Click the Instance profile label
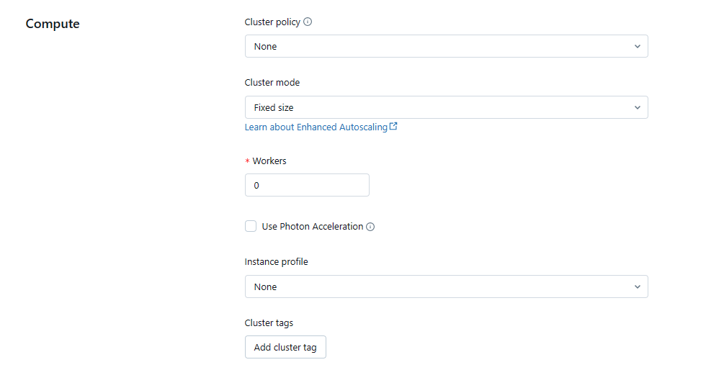The width and height of the screenshot is (724, 370). (x=276, y=261)
